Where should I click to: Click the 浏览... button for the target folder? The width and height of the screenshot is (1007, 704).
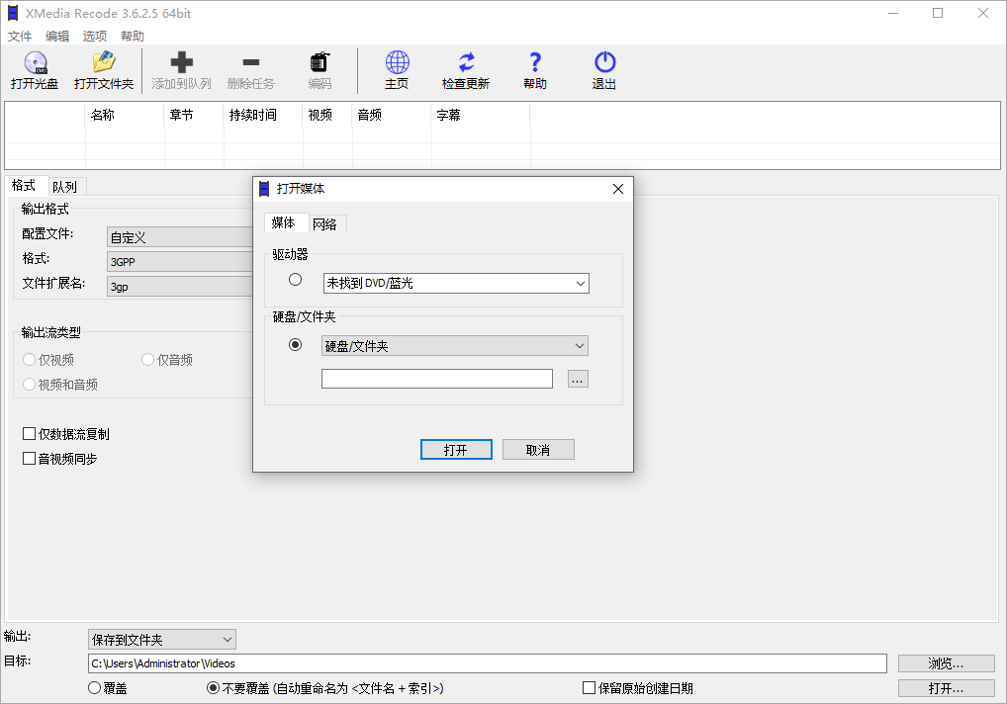(x=945, y=662)
